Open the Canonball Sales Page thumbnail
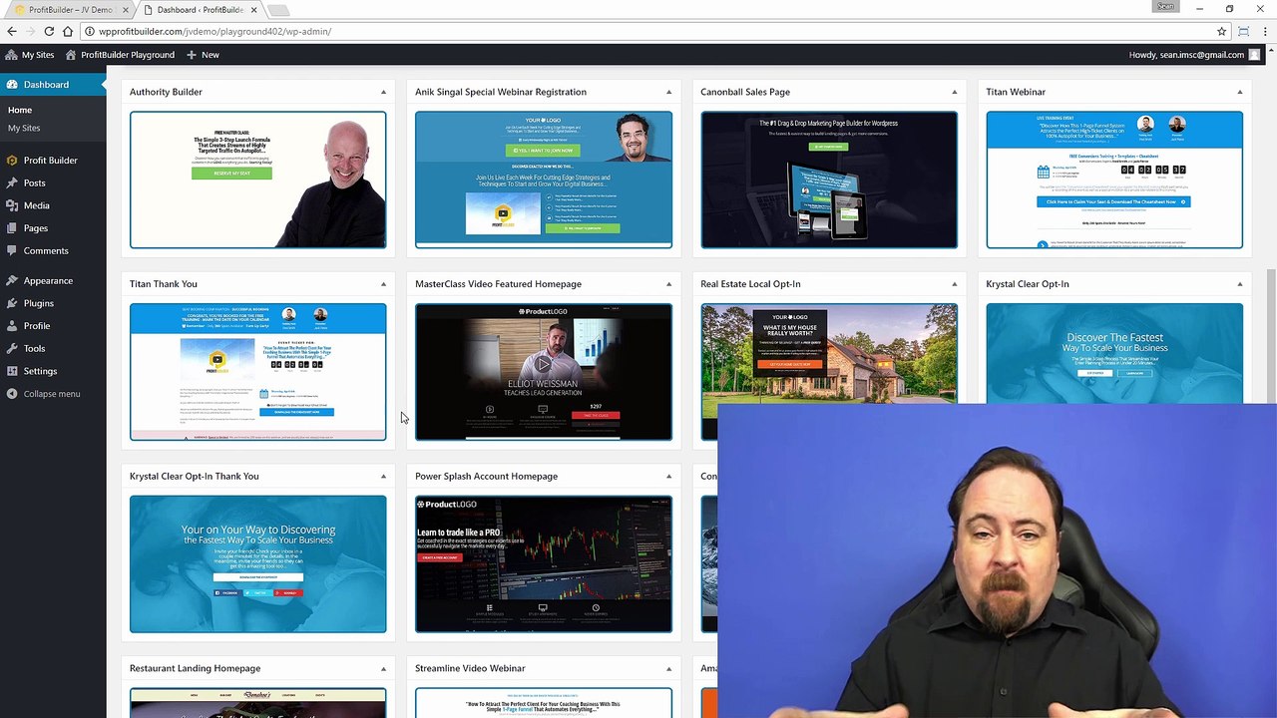Image resolution: width=1277 pixels, height=718 pixels. (829, 179)
